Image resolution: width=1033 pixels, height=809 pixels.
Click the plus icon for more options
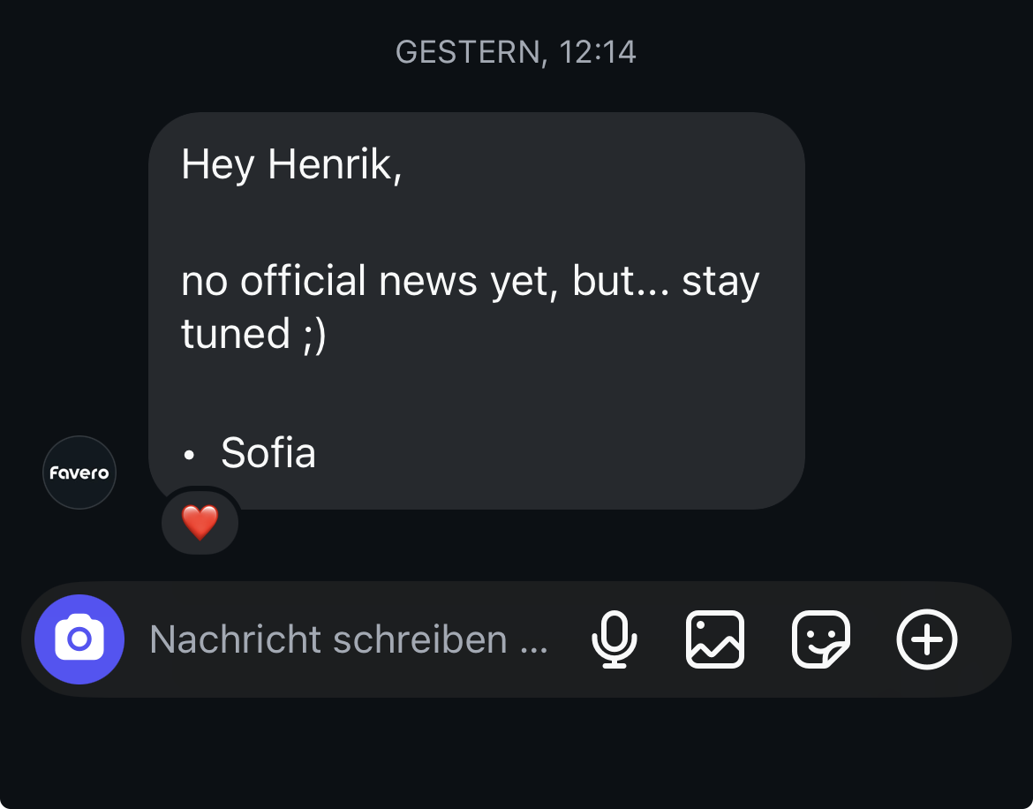[927, 639]
